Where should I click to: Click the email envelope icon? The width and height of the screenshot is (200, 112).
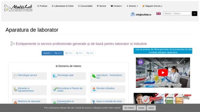point(133,14)
